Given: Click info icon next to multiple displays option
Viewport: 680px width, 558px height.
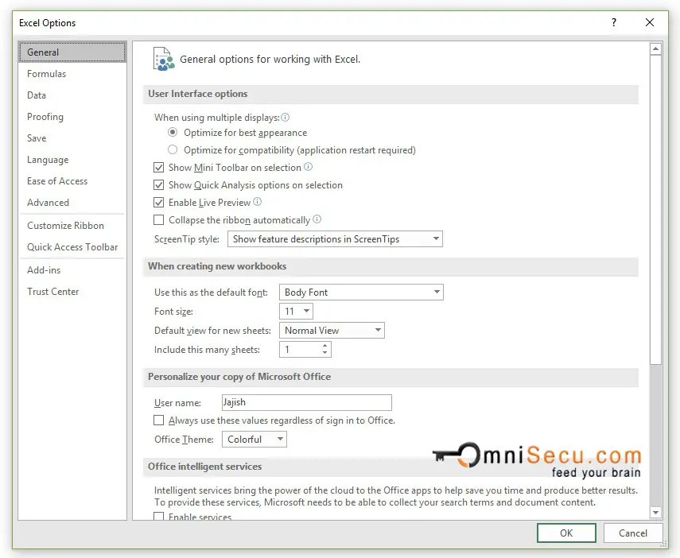Looking at the screenshot, I should [286, 115].
